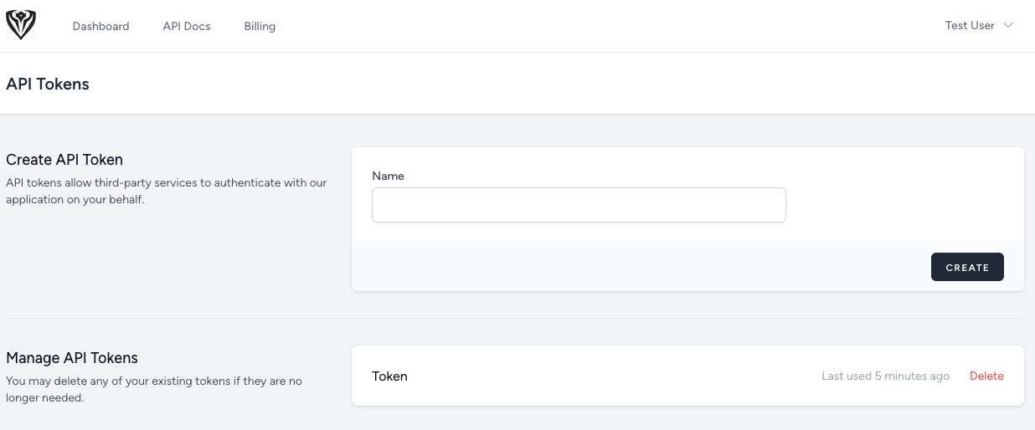Screen dimensions: 1035x430
Task: Click the delete existing tokens description text
Action: [154, 389]
